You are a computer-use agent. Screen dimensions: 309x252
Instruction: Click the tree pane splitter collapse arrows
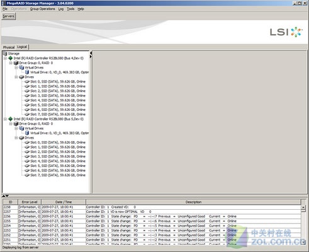tap(91, 54)
